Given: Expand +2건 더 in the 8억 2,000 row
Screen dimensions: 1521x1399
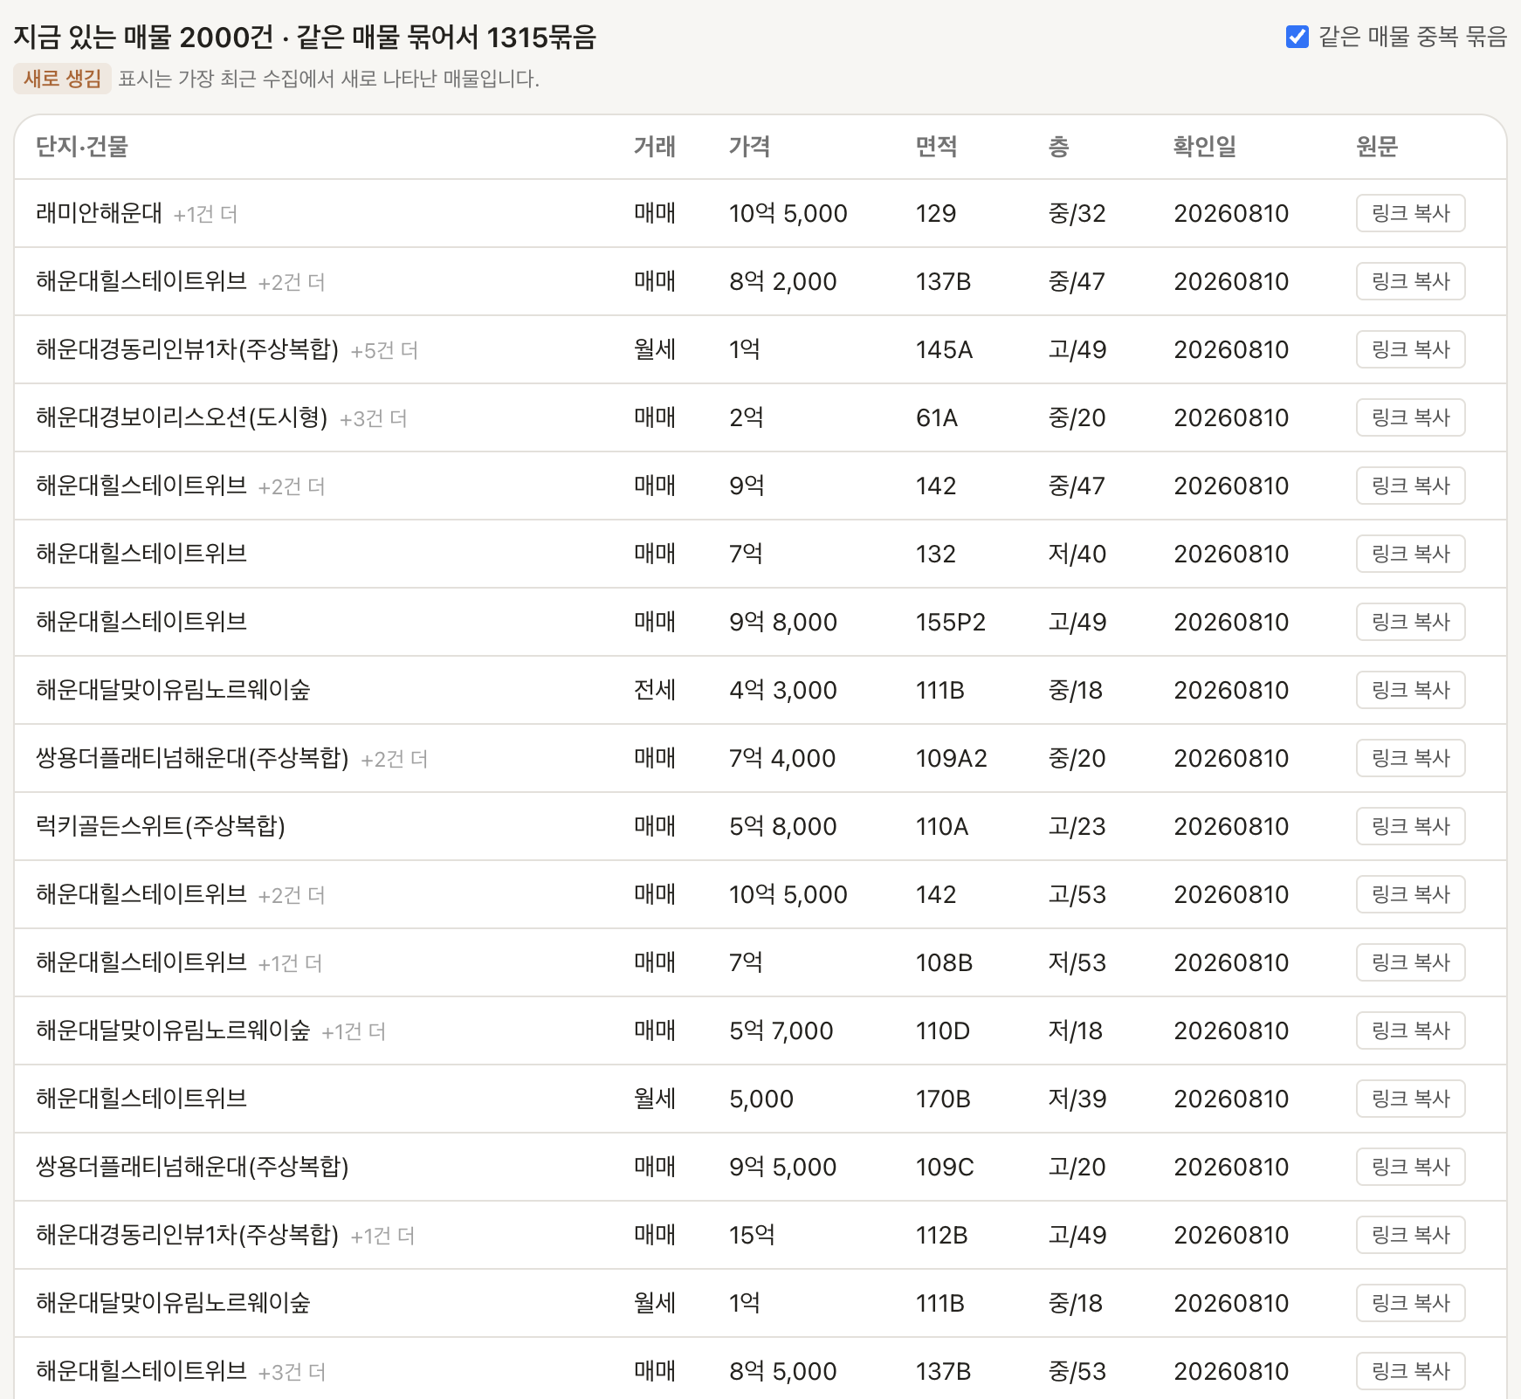Looking at the screenshot, I should 292,283.
